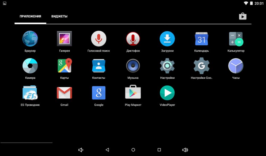Click the "Gmail" label

pos(64,105)
